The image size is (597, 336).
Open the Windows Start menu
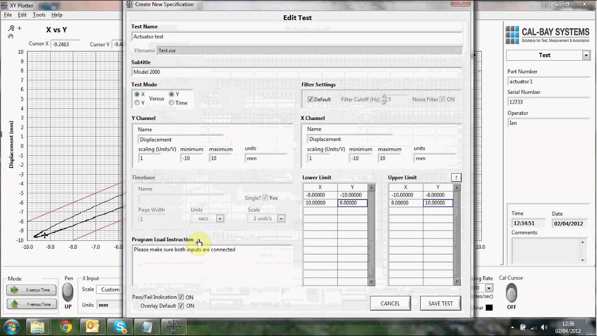[11, 326]
